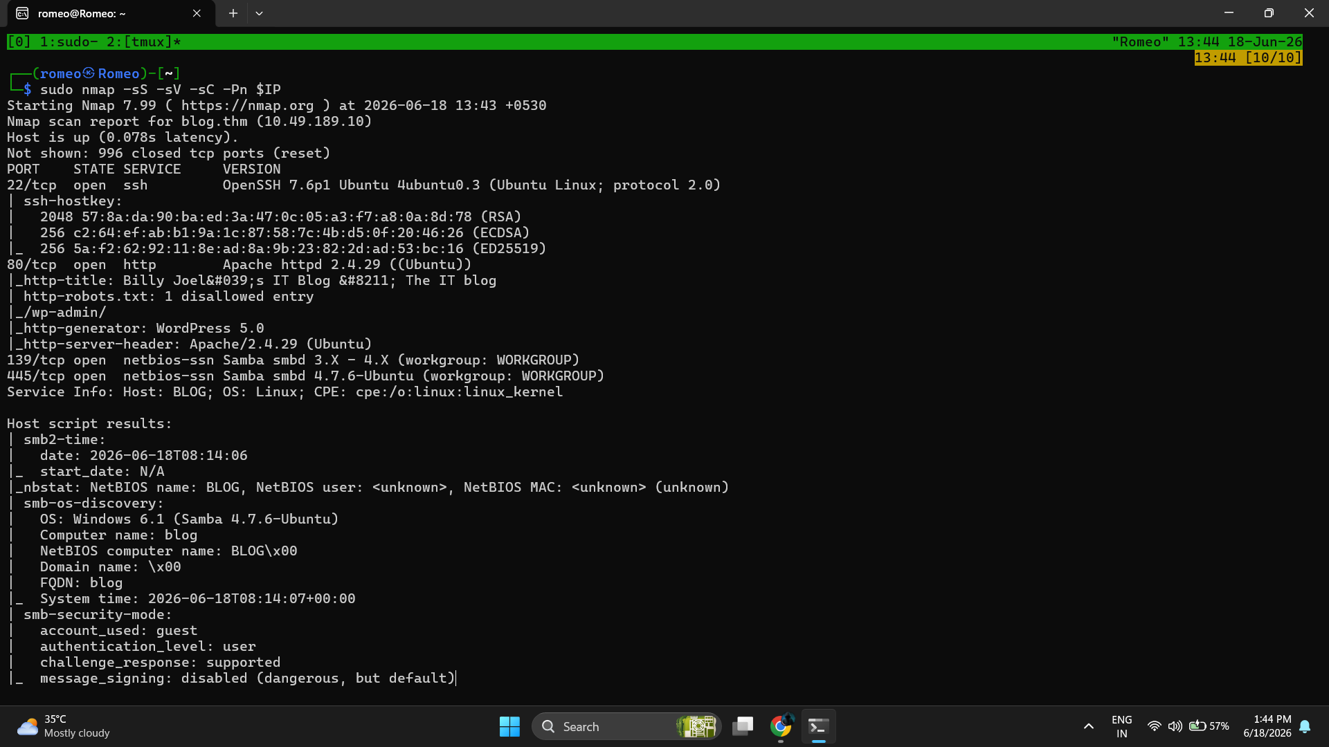The height and width of the screenshot is (747, 1329).
Task: Click the speaker volume icon
Action: point(1175,726)
